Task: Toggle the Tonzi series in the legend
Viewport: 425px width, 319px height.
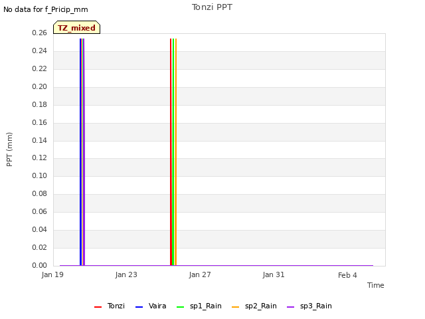Action: point(110,306)
